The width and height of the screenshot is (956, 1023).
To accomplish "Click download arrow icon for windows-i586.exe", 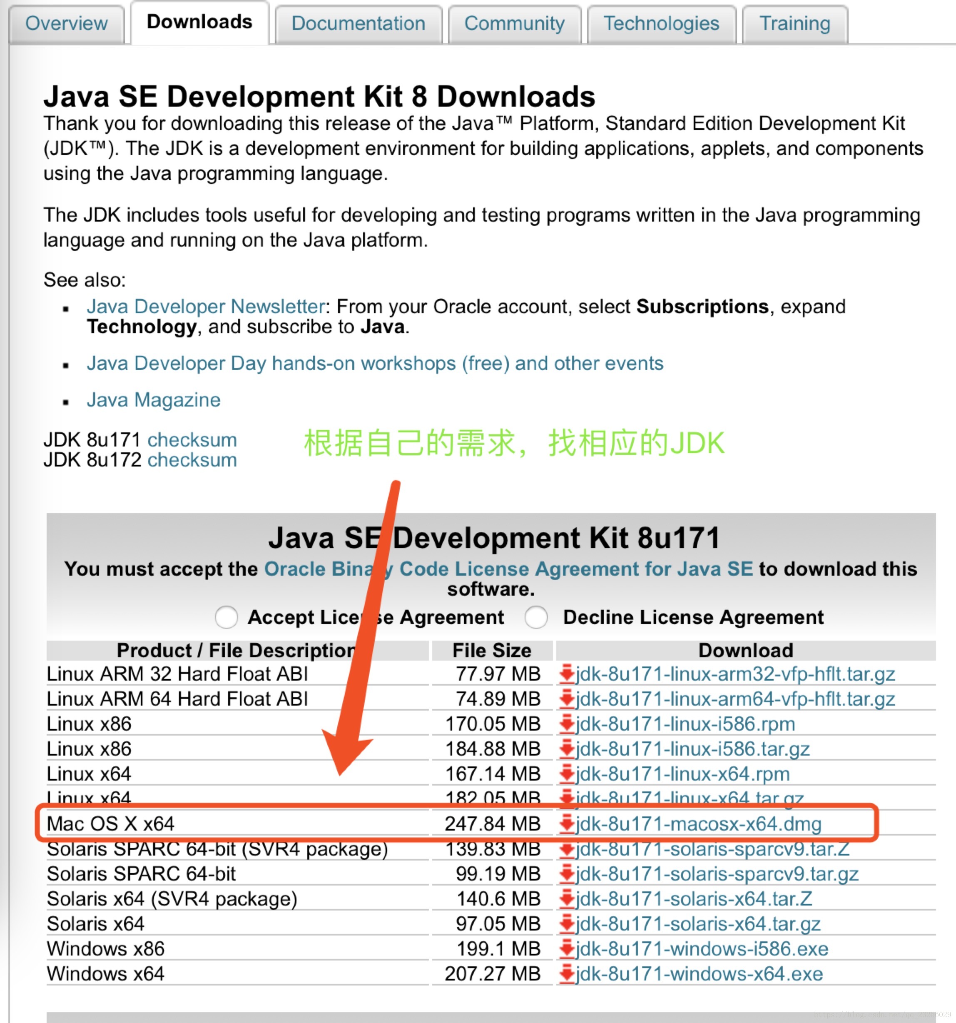I will pos(567,948).
